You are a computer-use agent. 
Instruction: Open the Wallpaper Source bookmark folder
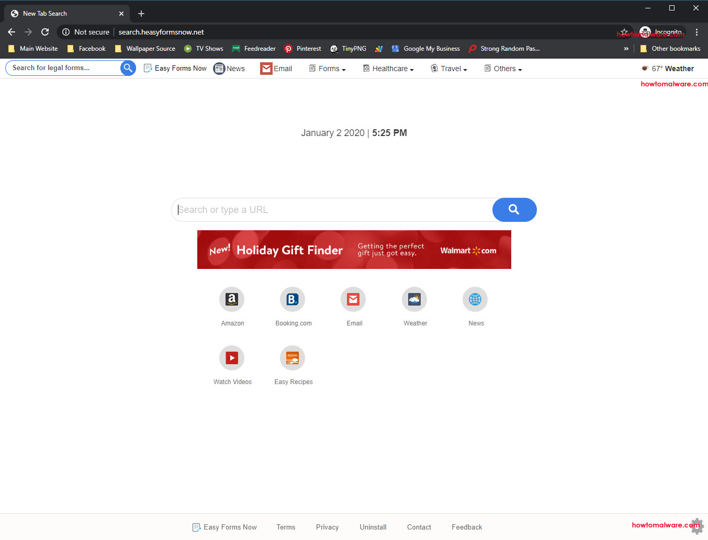(145, 49)
